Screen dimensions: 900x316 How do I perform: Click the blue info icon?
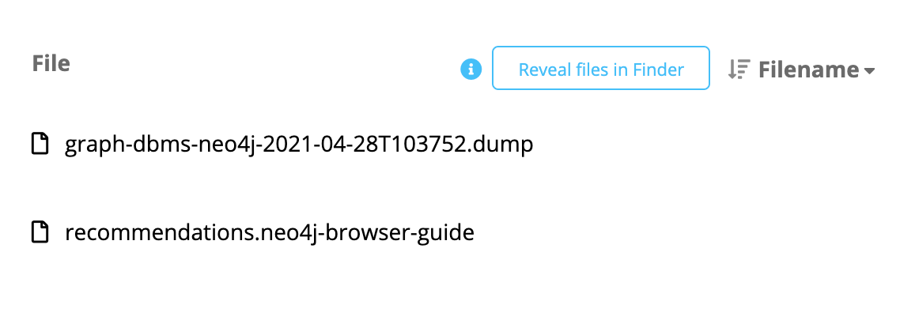(x=471, y=70)
